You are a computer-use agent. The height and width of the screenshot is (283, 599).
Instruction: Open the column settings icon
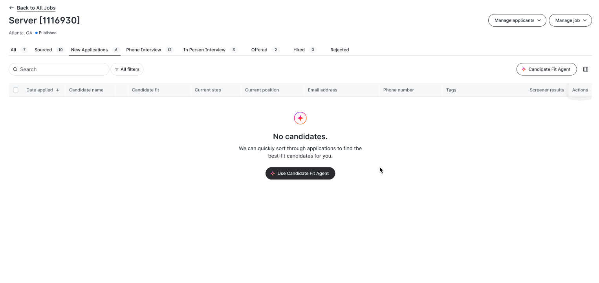pyautogui.click(x=586, y=69)
